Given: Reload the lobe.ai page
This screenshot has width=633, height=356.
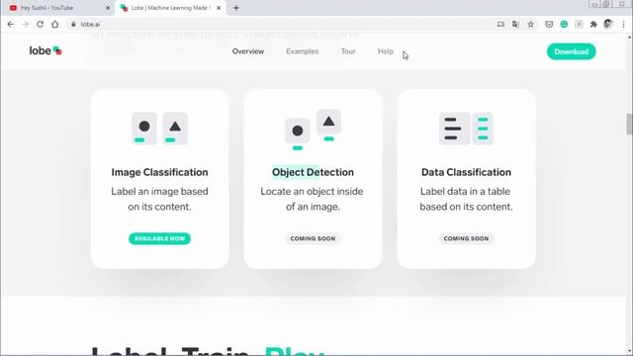Looking at the screenshot, I should [40, 24].
